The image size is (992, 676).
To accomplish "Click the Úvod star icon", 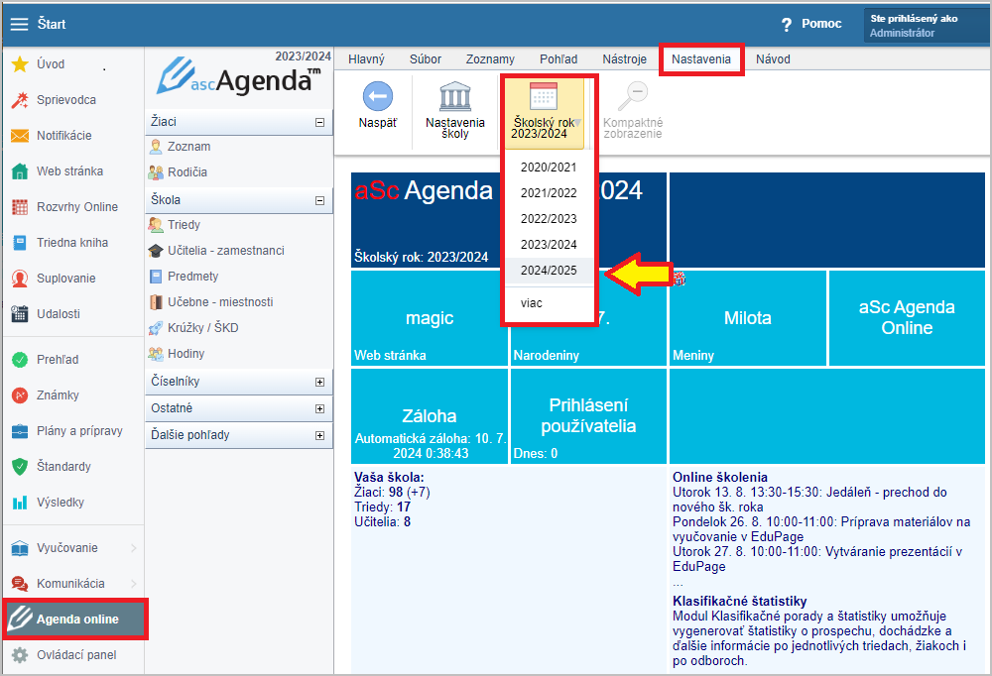I will (20, 63).
